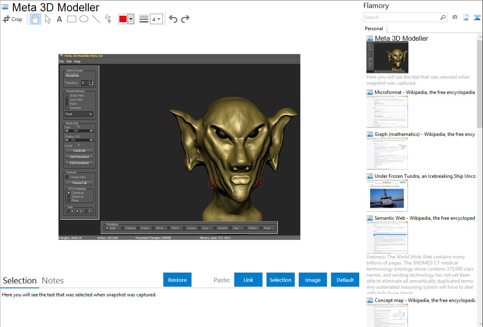
Task: Pick the rectangle shape tool
Action: tap(72, 19)
